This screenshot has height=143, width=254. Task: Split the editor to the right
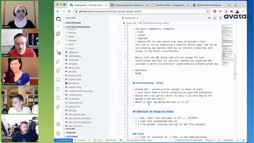221,18
